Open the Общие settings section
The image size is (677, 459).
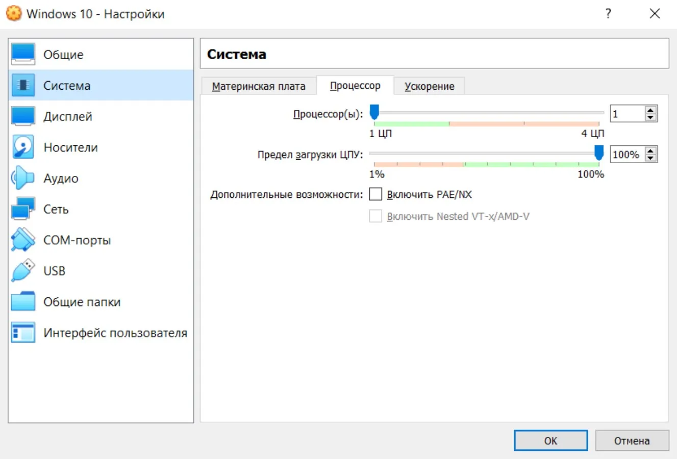pos(101,55)
